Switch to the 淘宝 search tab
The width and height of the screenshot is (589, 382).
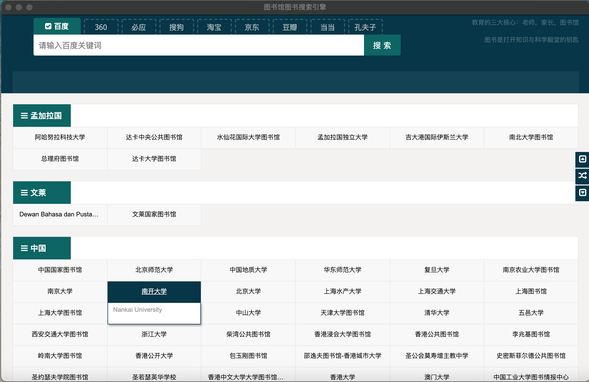click(x=214, y=27)
